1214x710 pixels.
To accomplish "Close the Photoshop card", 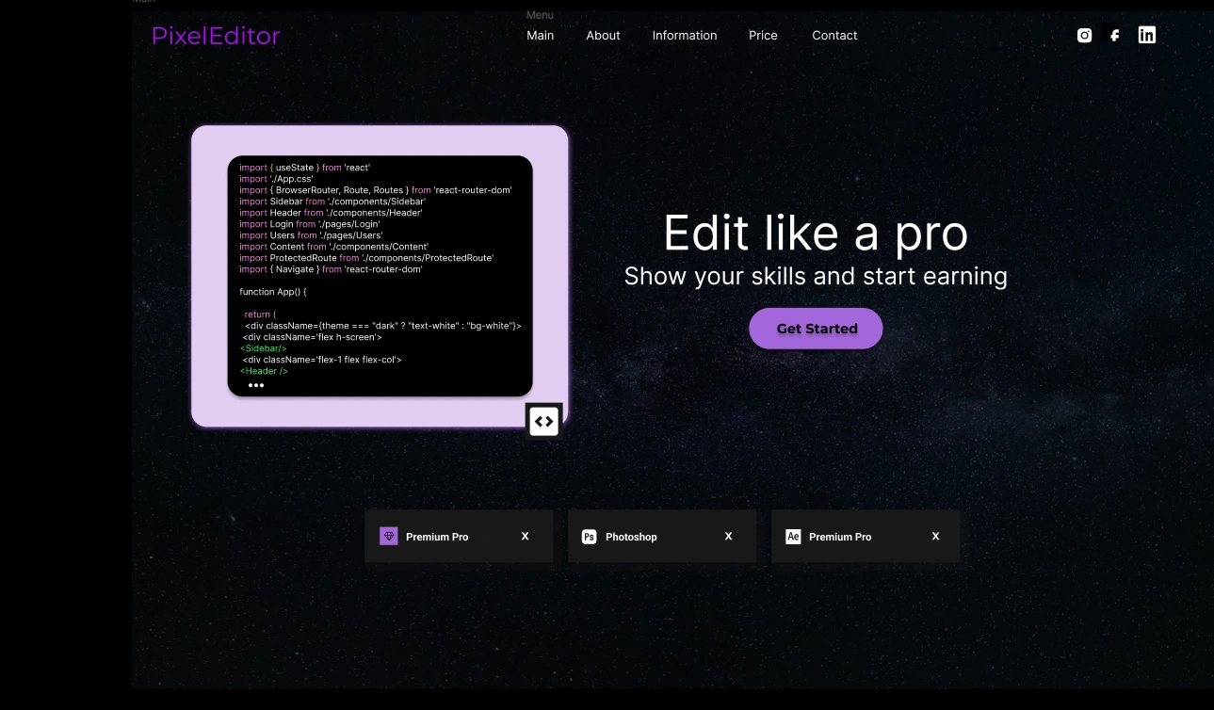I will point(728,536).
